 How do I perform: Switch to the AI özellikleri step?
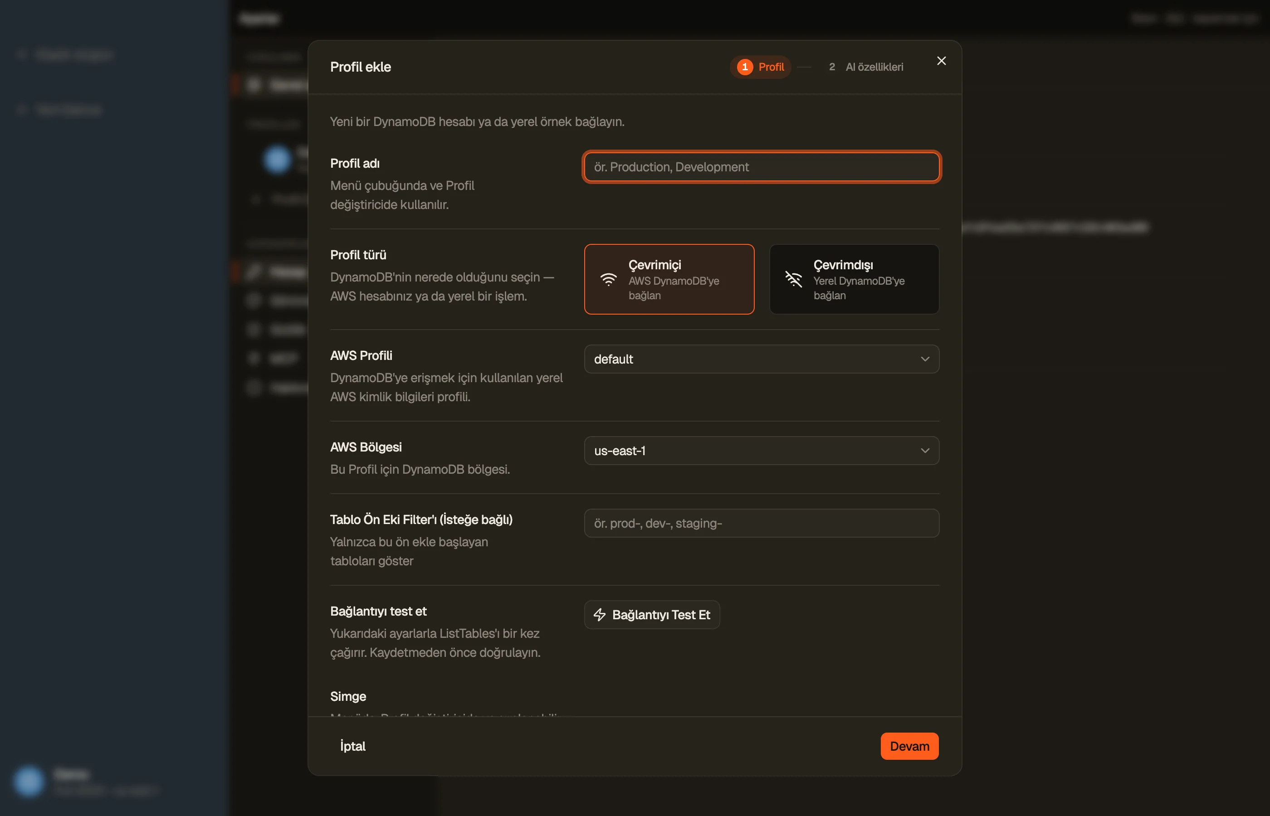pyautogui.click(x=866, y=67)
